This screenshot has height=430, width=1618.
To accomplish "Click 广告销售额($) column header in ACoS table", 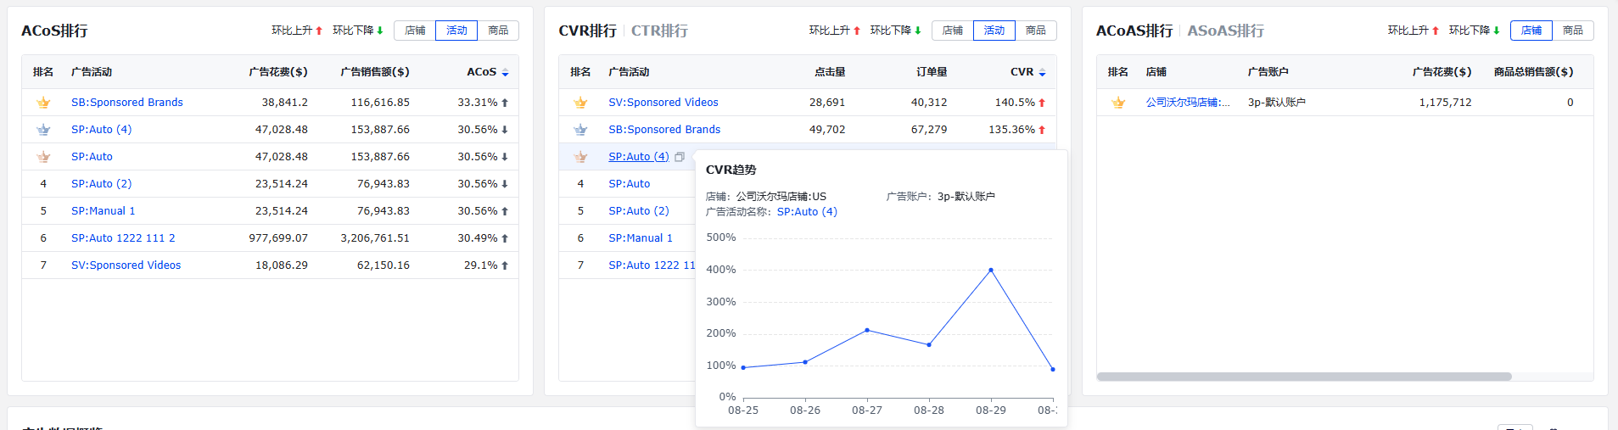I will (375, 73).
